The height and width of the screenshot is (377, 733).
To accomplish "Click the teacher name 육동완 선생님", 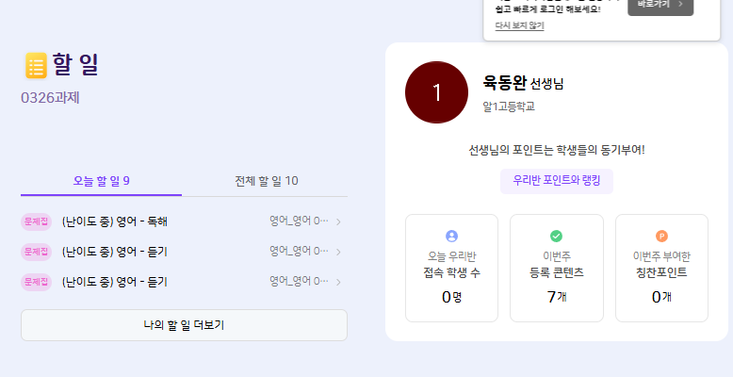I will pos(523,83).
